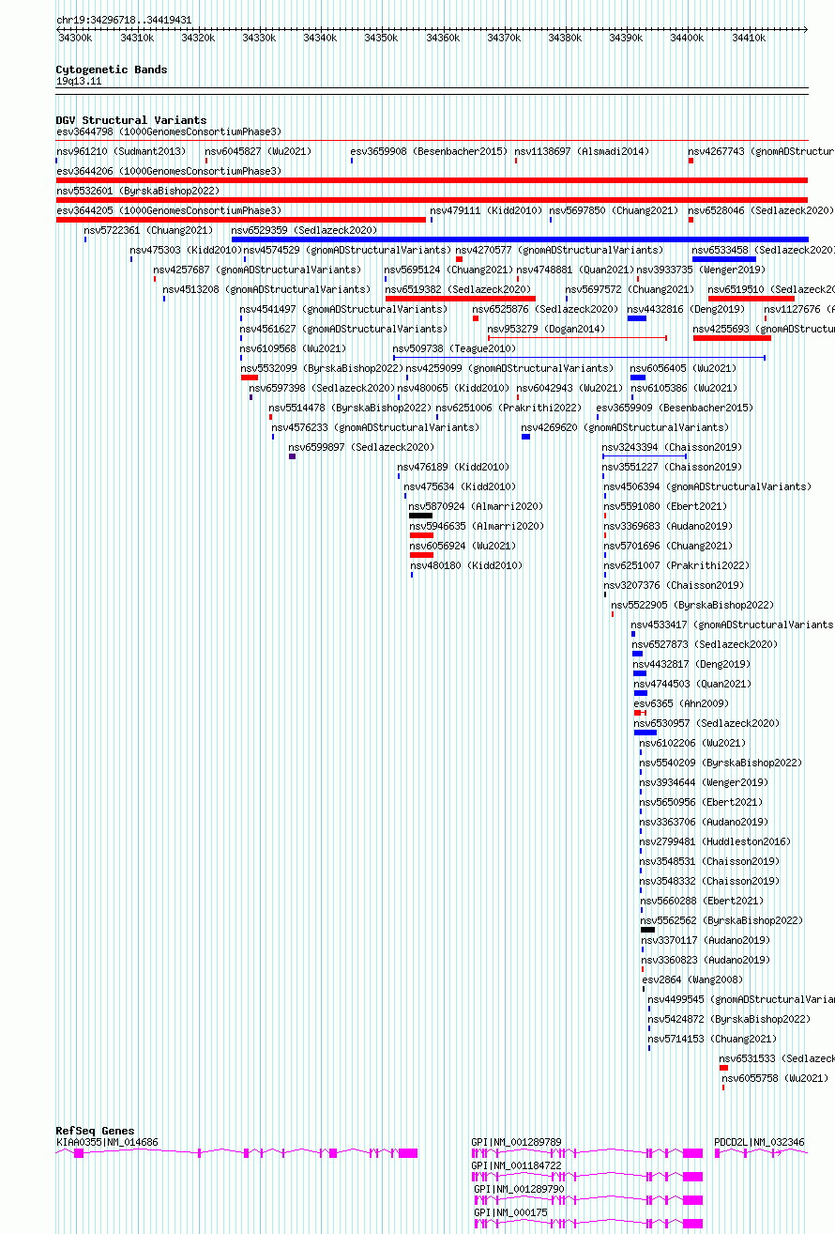Viewport: 835px width, 1234px height.
Task: Open the KIAA0355|NM_014686 gene label
Action: pyautogui.click(x=107, y=1143)
